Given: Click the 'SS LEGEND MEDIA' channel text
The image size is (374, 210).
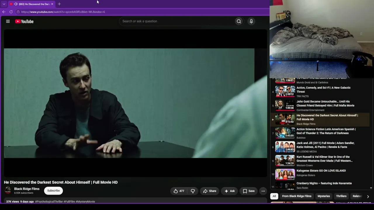Looking at the screenshot, I should coord(307,152).
